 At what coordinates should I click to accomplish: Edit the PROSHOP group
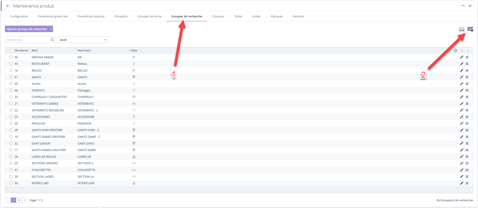pos(461,123)
